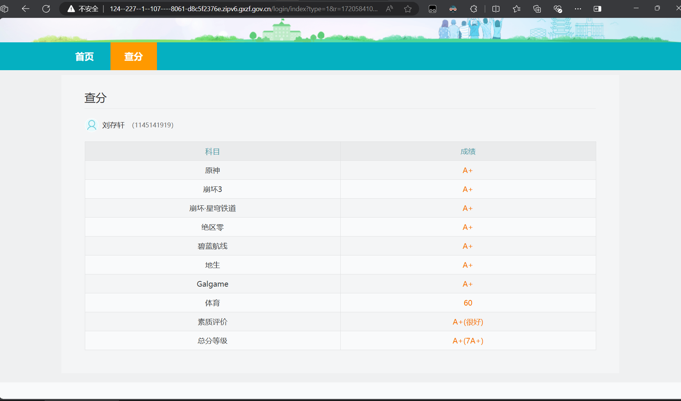Click the 成绩 column header

click(468, 151)
